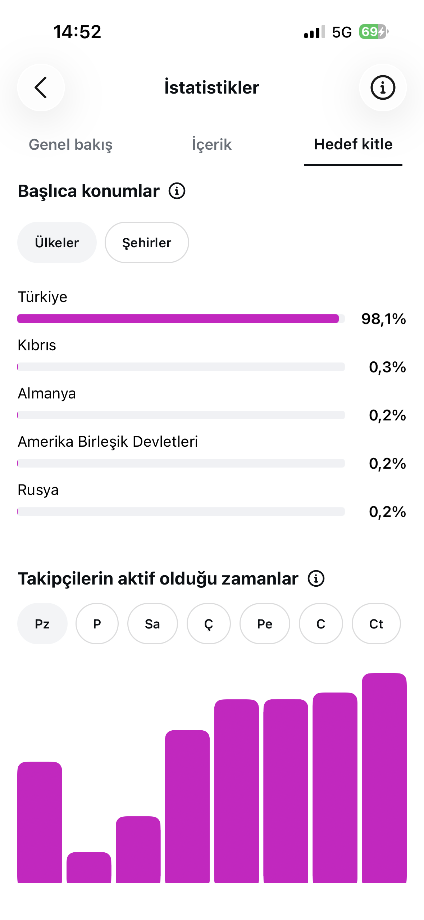Image resolution: width=424 pixels, height=920 pixels.
Task: Pick the Ct day chip
Action: pos(376,623)
